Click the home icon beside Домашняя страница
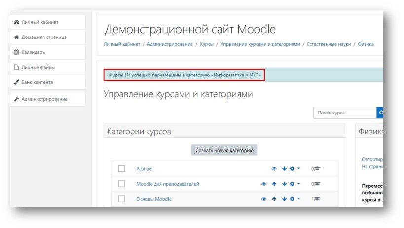Image resolution: width=404 pixels, height=228 pixels. (16, 37)
